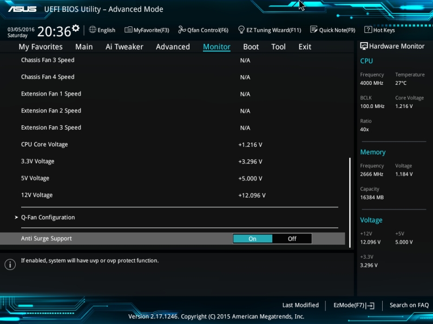Click the MyFavorite list icon
Viewport: 433px width, 324px height.
(128, 30)
